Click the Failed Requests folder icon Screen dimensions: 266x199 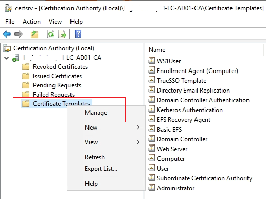coord(26,94)
